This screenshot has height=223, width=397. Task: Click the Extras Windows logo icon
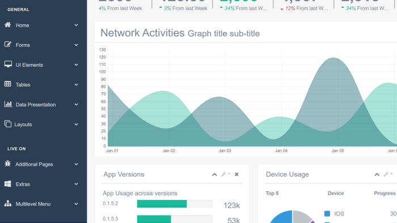pyautogui.click(x=7, y=183)
